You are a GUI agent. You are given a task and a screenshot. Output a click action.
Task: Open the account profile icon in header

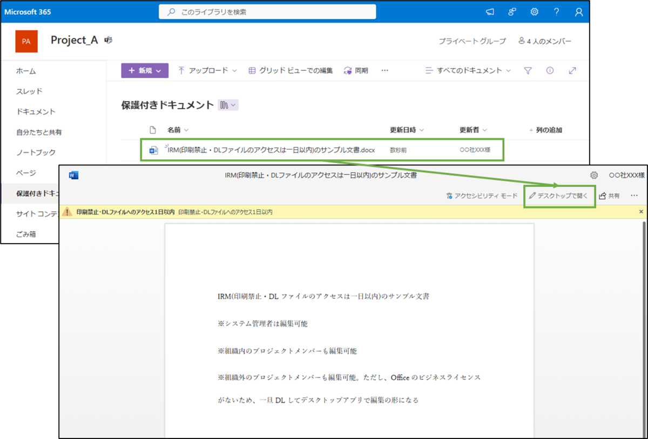(x=579, y=11)
